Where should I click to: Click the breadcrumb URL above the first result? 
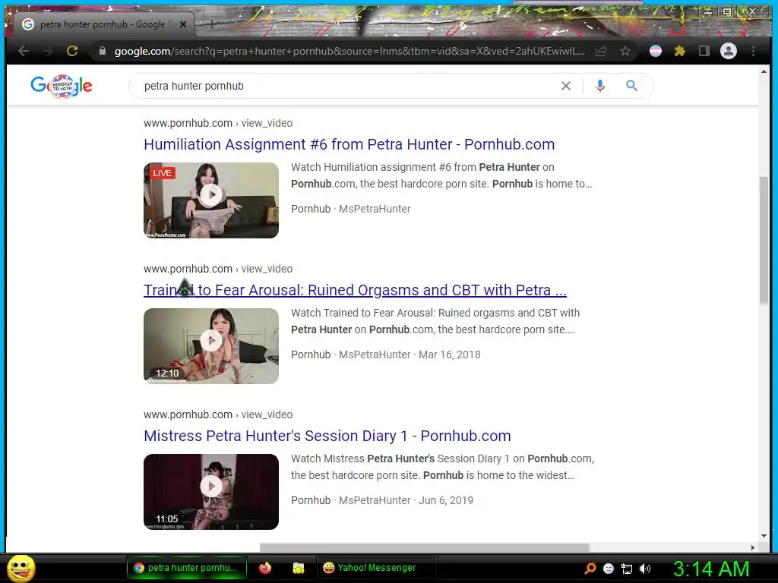[218, 123]
